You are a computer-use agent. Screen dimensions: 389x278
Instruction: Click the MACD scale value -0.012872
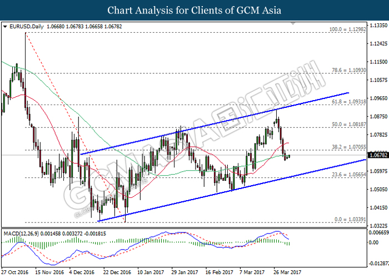379,263
